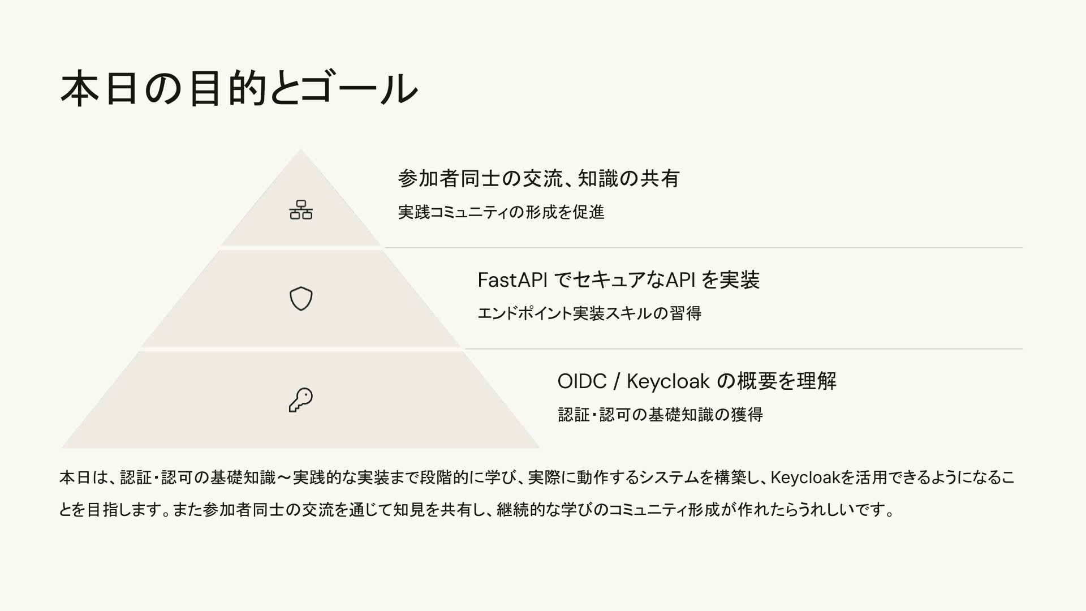Click the heading OIDC / Keycloak の概要を理解

pyautogui.click(x=696, y=381)
